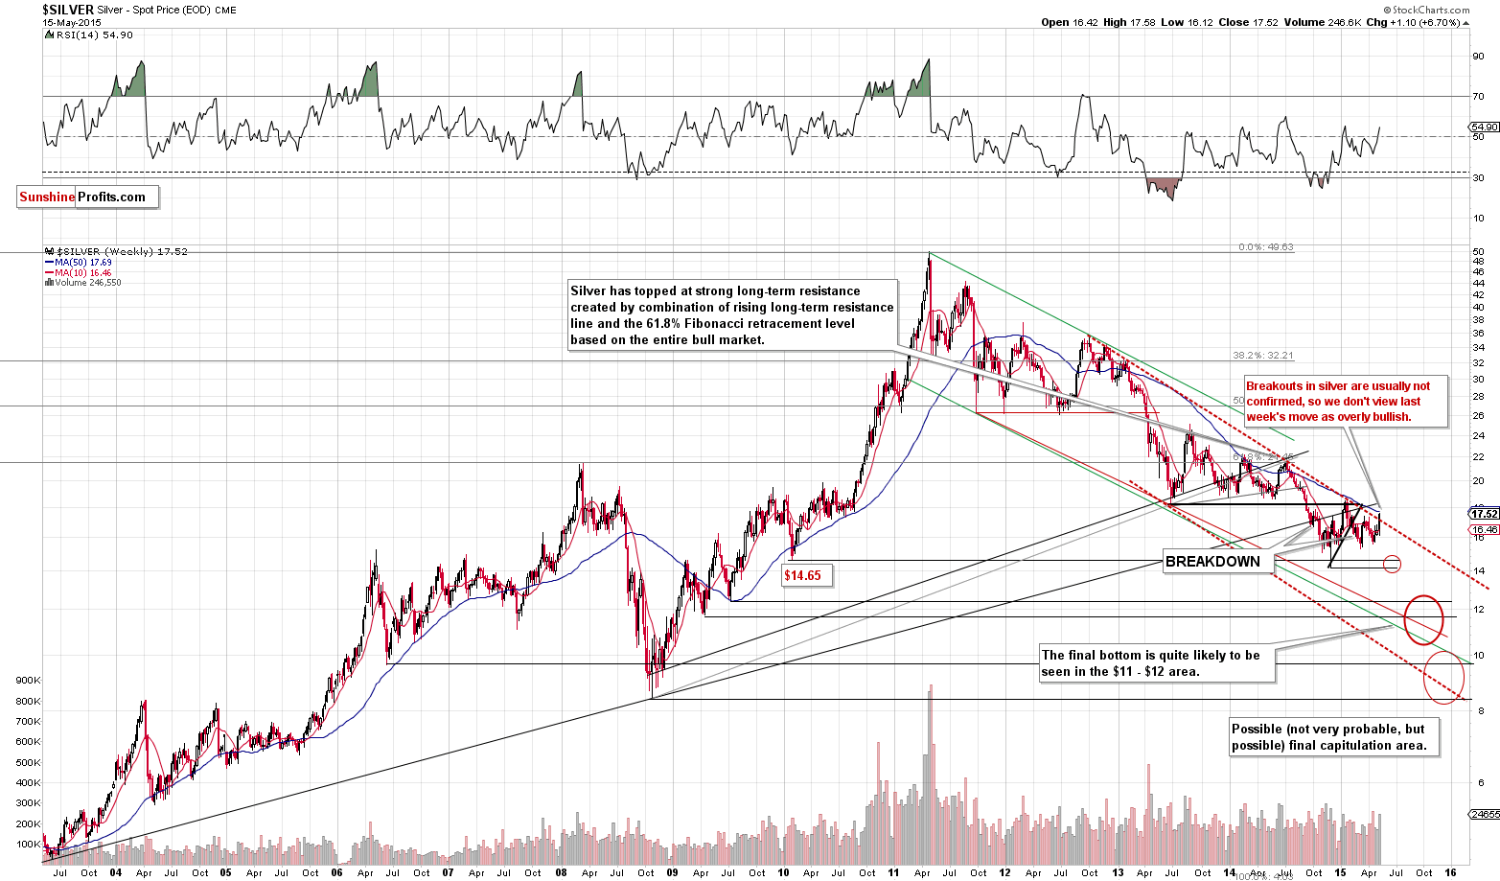Click the 24655 volume tag on right axis
This screenshot has width=1500, height=881.
coord(1484,814)
